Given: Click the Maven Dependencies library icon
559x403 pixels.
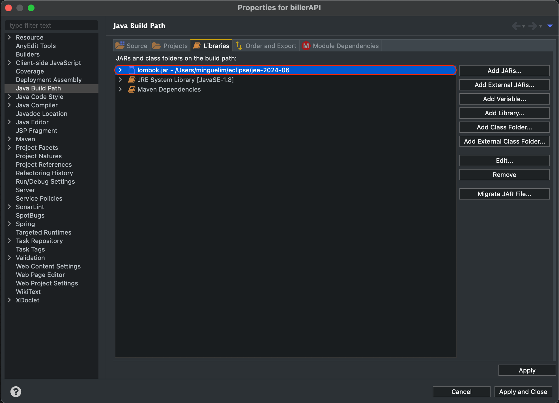Looking at the screenshot, I should pyautogui.click(x=132, y=89).
